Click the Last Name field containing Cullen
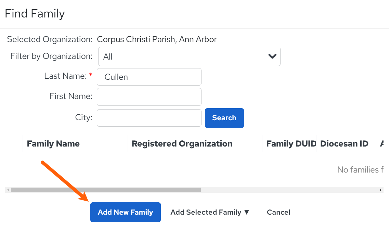389x228 pixels. coord(149,77)
